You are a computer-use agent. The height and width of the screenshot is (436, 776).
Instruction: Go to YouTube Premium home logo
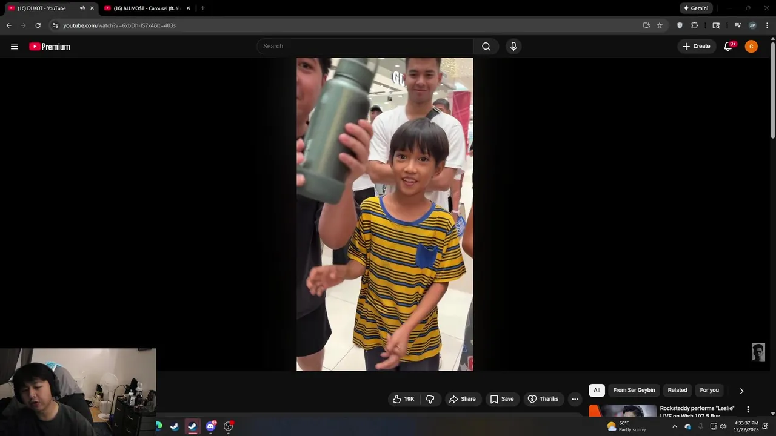[50, 47]
